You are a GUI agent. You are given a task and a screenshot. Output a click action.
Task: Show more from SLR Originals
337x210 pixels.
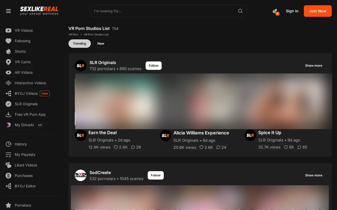[x=314, y=66]
